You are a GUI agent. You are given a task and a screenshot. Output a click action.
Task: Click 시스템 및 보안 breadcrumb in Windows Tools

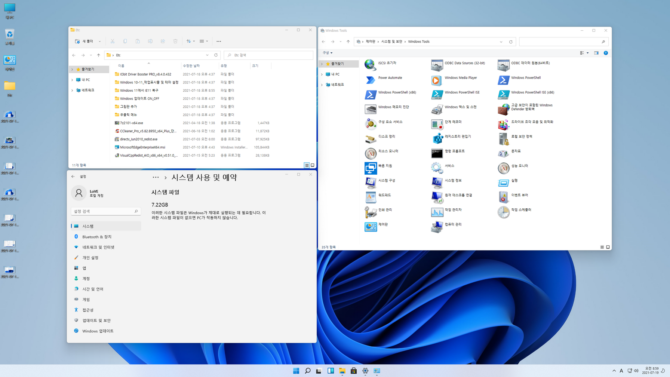391,42
